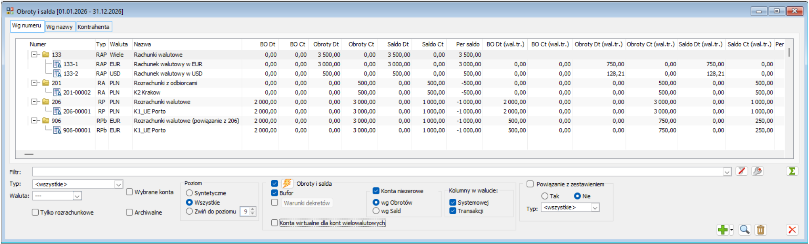Enable the Tylko rozrachunkowe checkbox
Image resolution: width=809 pixels, height=244 pixels.
coord(35,213)
